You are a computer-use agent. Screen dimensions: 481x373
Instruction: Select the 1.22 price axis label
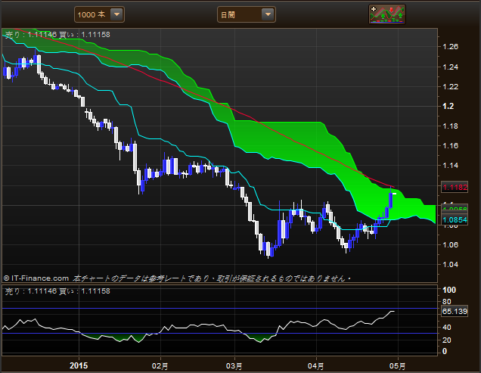click(450, 86)
